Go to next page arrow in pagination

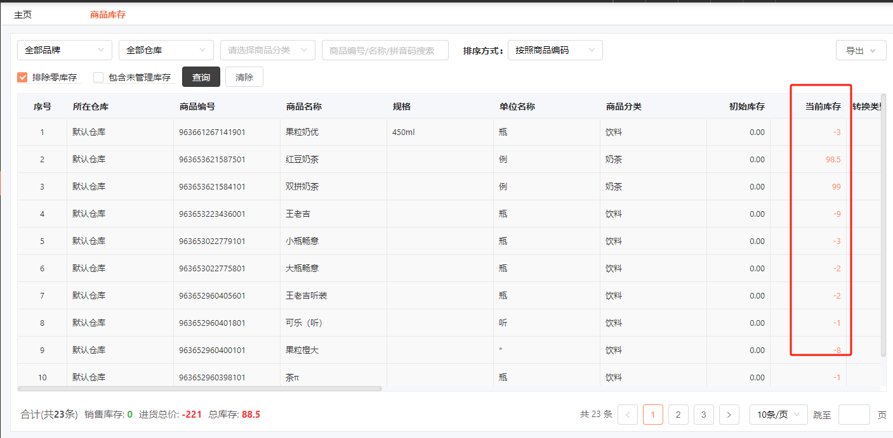(729, 415)
